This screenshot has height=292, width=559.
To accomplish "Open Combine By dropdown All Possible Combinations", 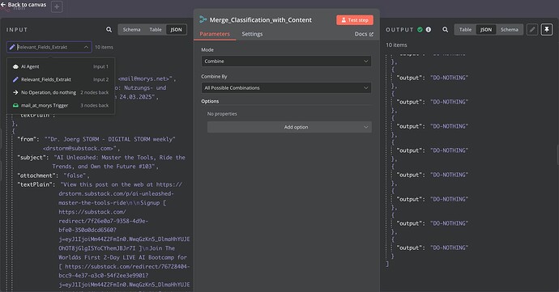I will point(286,88).
